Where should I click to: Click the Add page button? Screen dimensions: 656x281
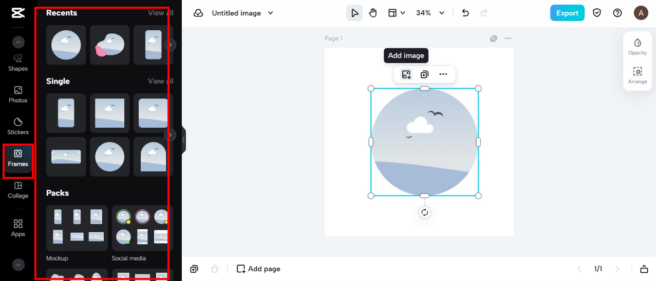click(258, 269)
